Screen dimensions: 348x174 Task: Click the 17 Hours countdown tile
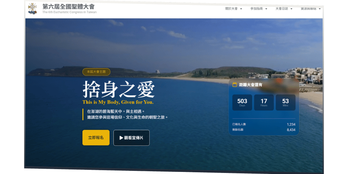(264, 102)
